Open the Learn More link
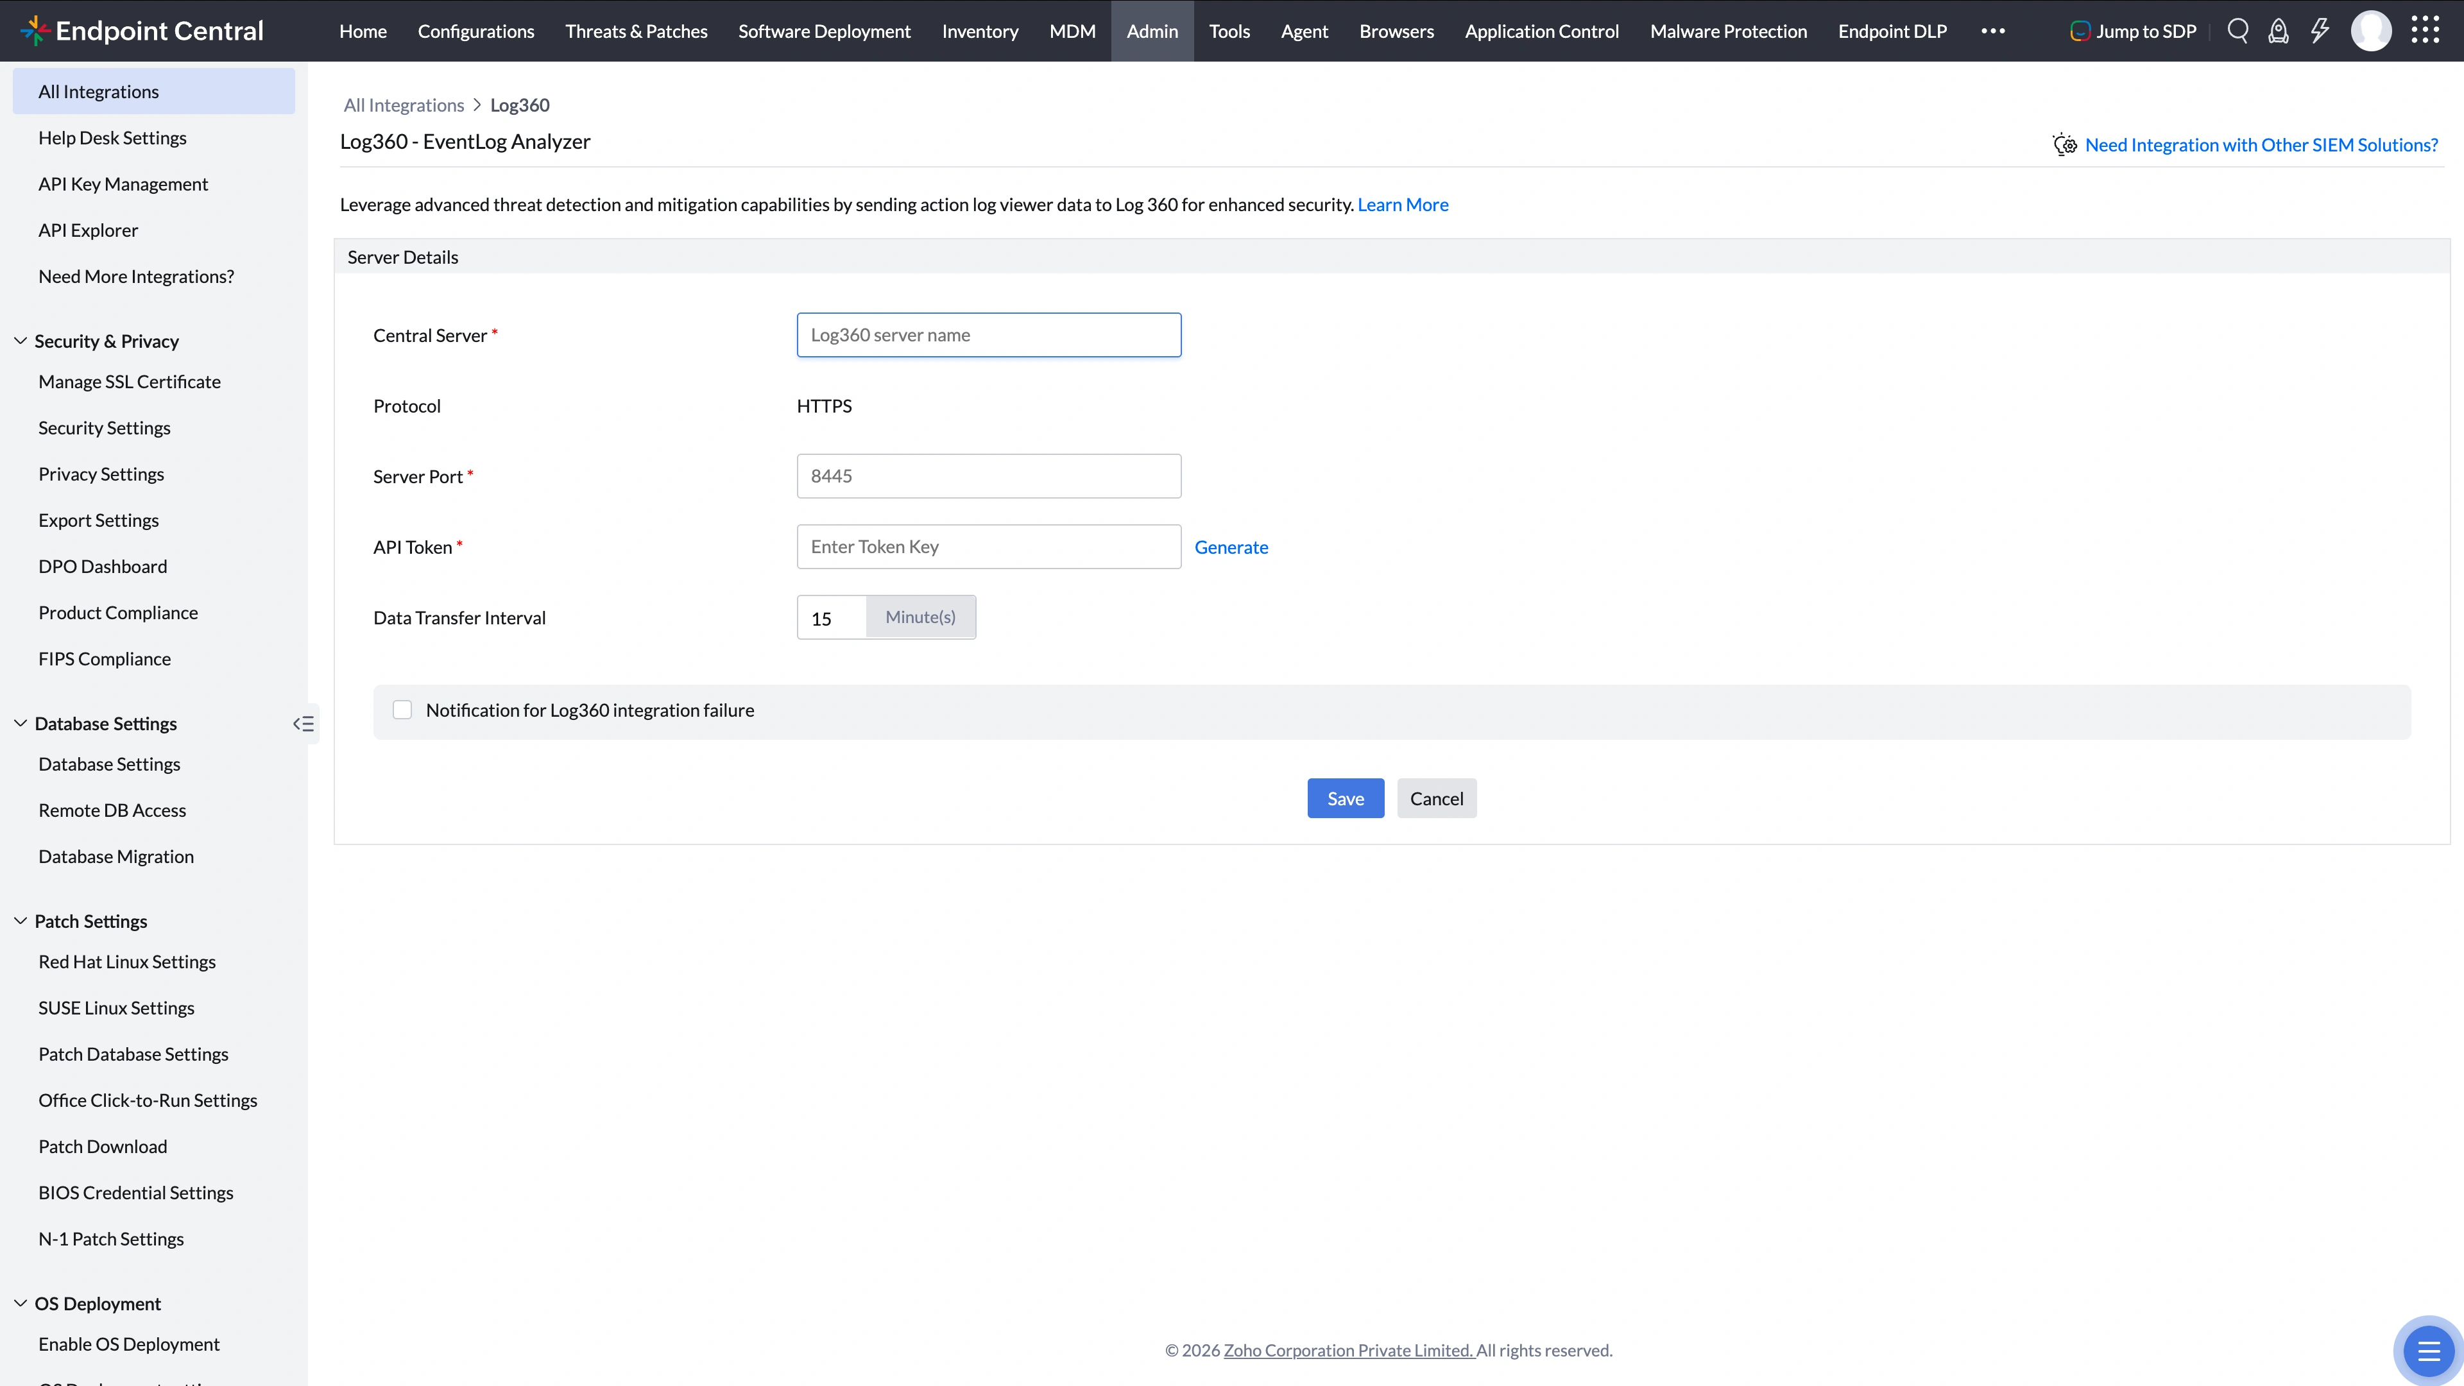The image size is (2464, 1386). tap(1402, 205)
